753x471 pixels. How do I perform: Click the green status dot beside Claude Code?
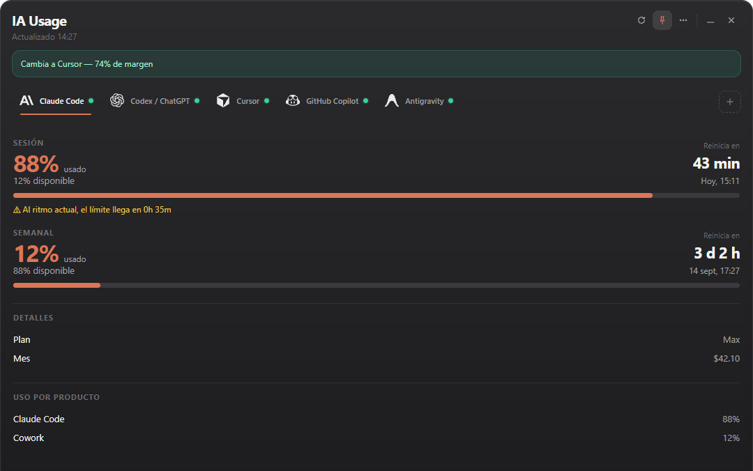tap(91, 101)
